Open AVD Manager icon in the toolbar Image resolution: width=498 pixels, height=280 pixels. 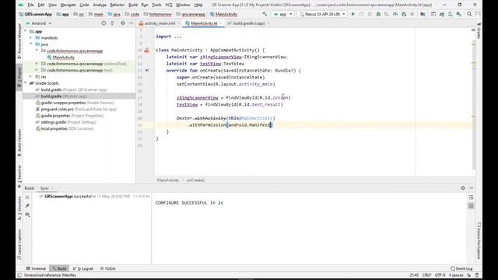click(x=451, y=14)
